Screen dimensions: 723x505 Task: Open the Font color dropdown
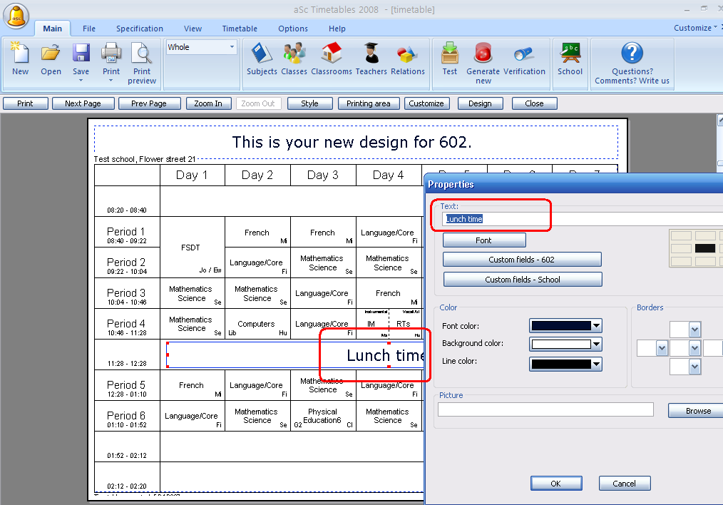point(596,326)
